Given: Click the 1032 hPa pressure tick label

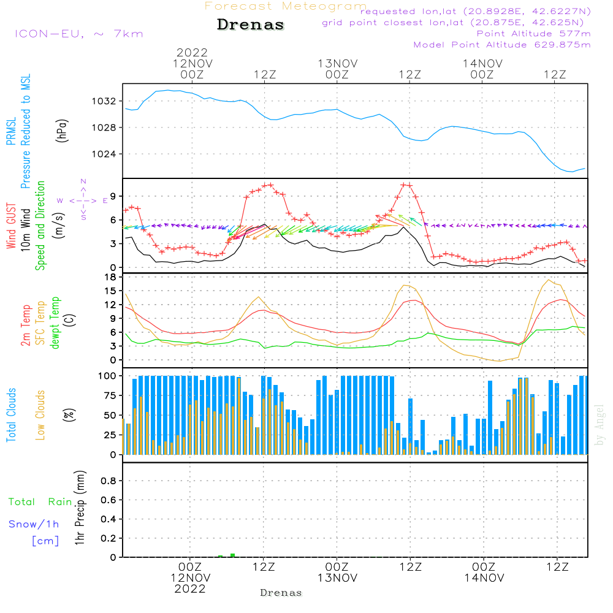Looking at the screenshot, I should [x=104, y=101].
